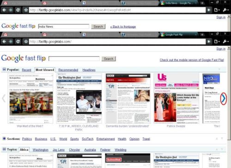Expand the Sections row
Screen dimensions: 231x168
[4, 138]
